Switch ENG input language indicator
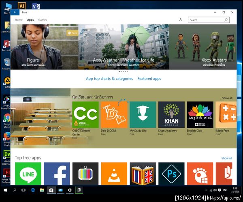243x202 pixels. click(x=225, y=190)
